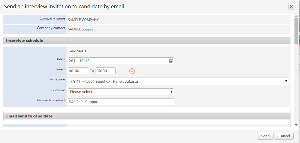Add another time slot with plus icon
The height and width of the screenshot is (143, 300).
132,71
